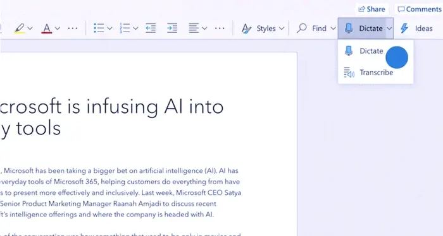
Task: Click the word 'Microsoft 365' in the paragraph
Action: coord(75,182)
